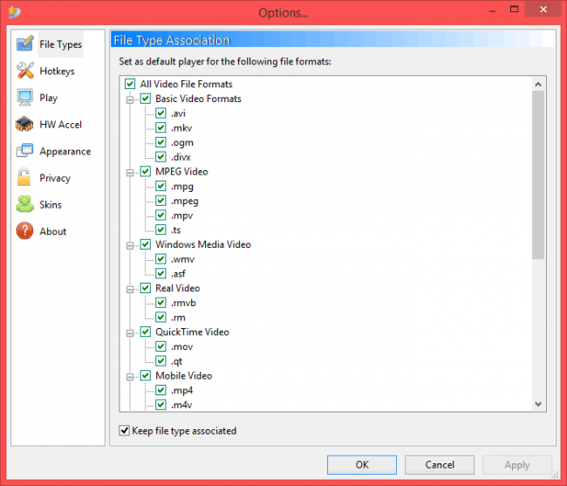Maximize the Options window
Image resolution: width=567 pixels, height=486 pixels.
[514, 9]
